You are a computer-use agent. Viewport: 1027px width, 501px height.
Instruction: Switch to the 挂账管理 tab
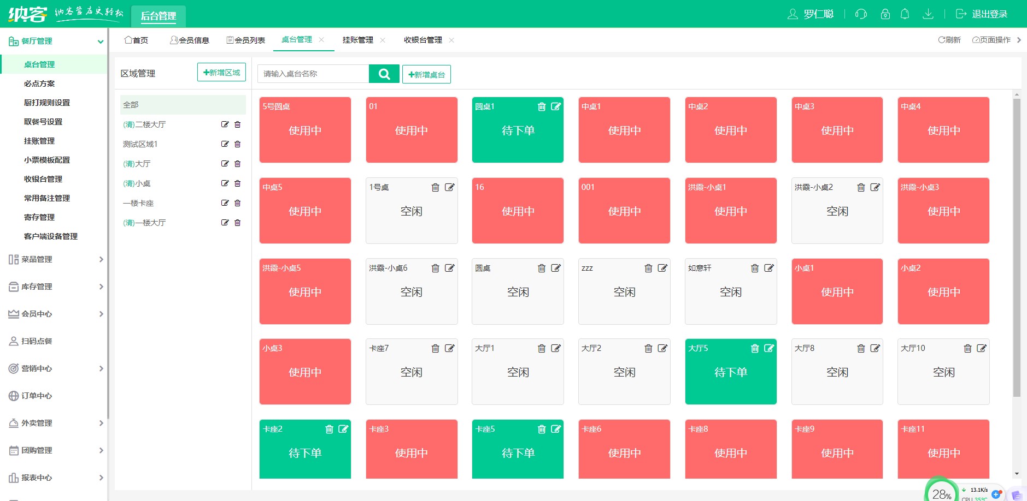[x=358, y=40]
